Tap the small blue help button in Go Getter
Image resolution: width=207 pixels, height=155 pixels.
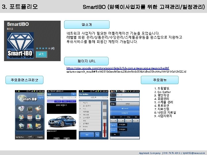click(x=97, y=135)
